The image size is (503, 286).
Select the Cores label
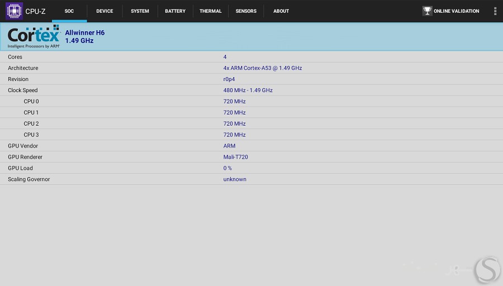[15, 57]
